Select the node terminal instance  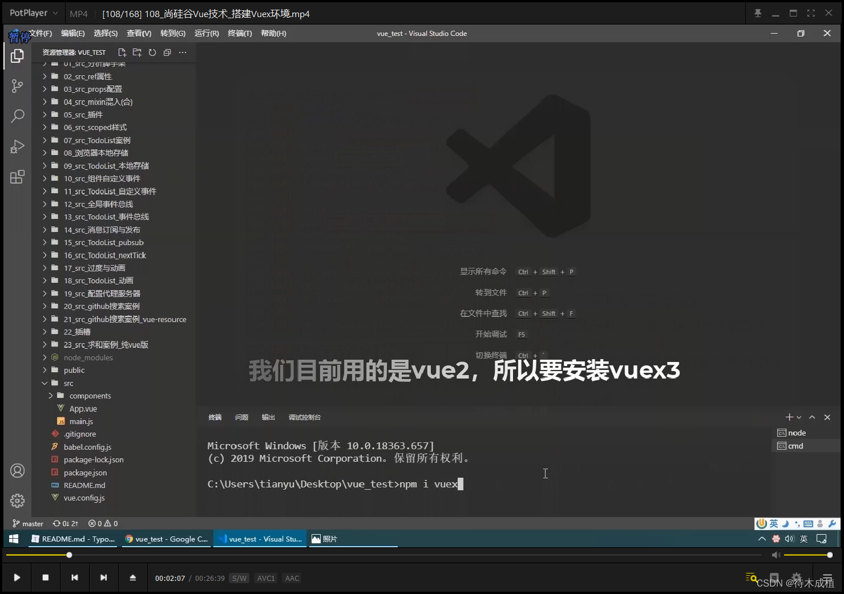pyautogui.click(x=806, y=433)
